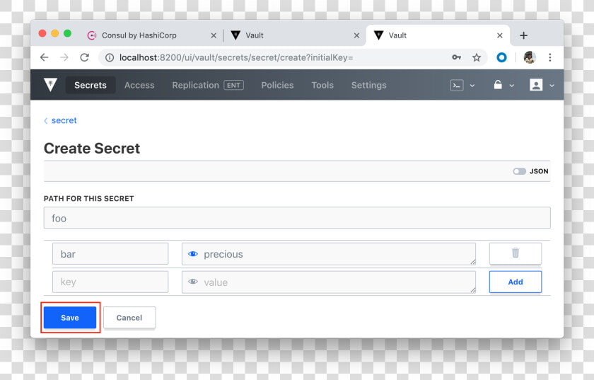594x380 pixels.
Task: Follow the secret breadcrumb link
Action: 64,120
